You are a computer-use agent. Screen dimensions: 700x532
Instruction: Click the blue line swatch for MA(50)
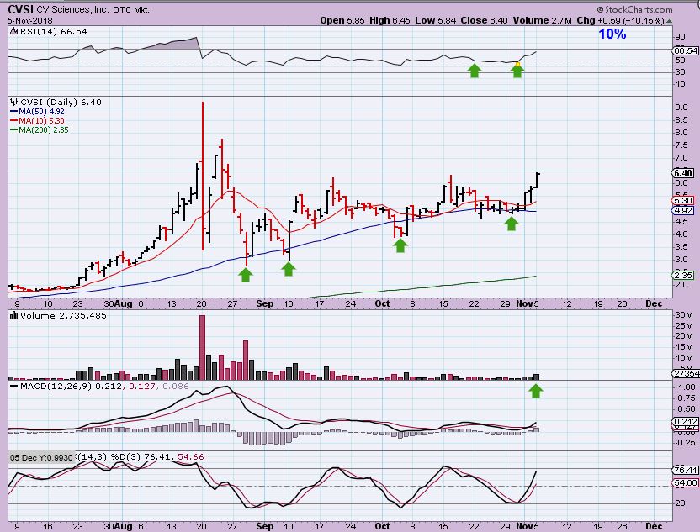point(13,112)
